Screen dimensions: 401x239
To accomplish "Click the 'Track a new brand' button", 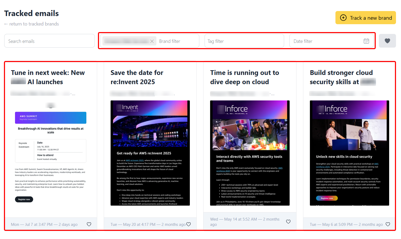I will [x=366, y=18].
